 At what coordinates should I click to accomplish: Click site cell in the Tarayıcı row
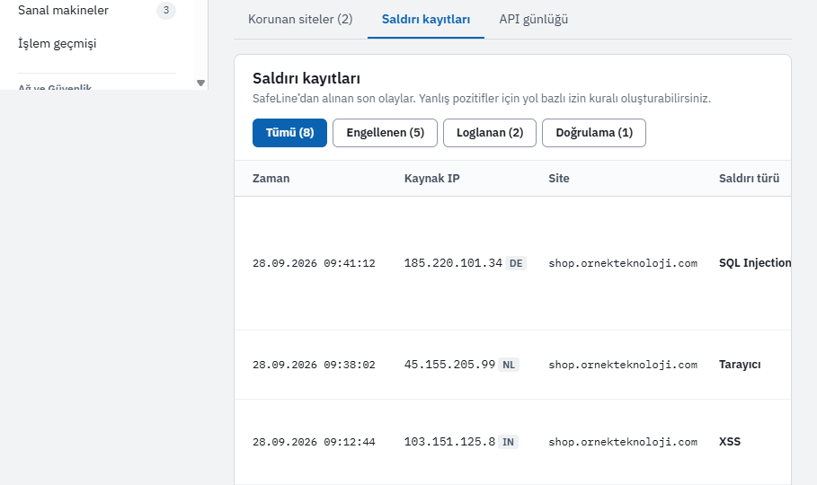point(623,365)
